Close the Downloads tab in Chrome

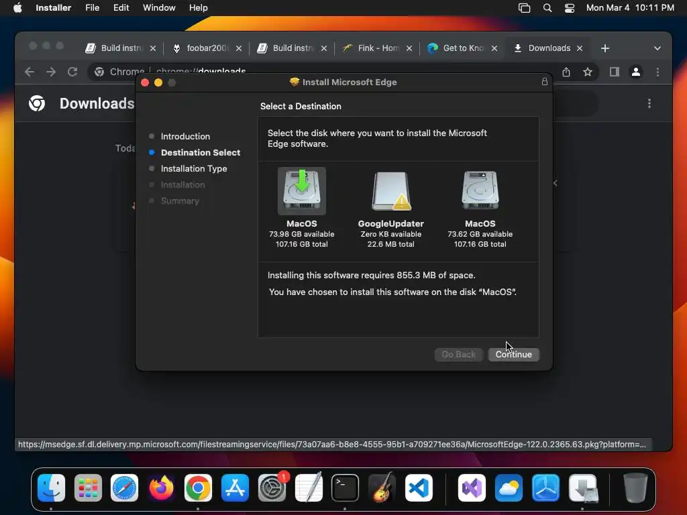(580, 48)
